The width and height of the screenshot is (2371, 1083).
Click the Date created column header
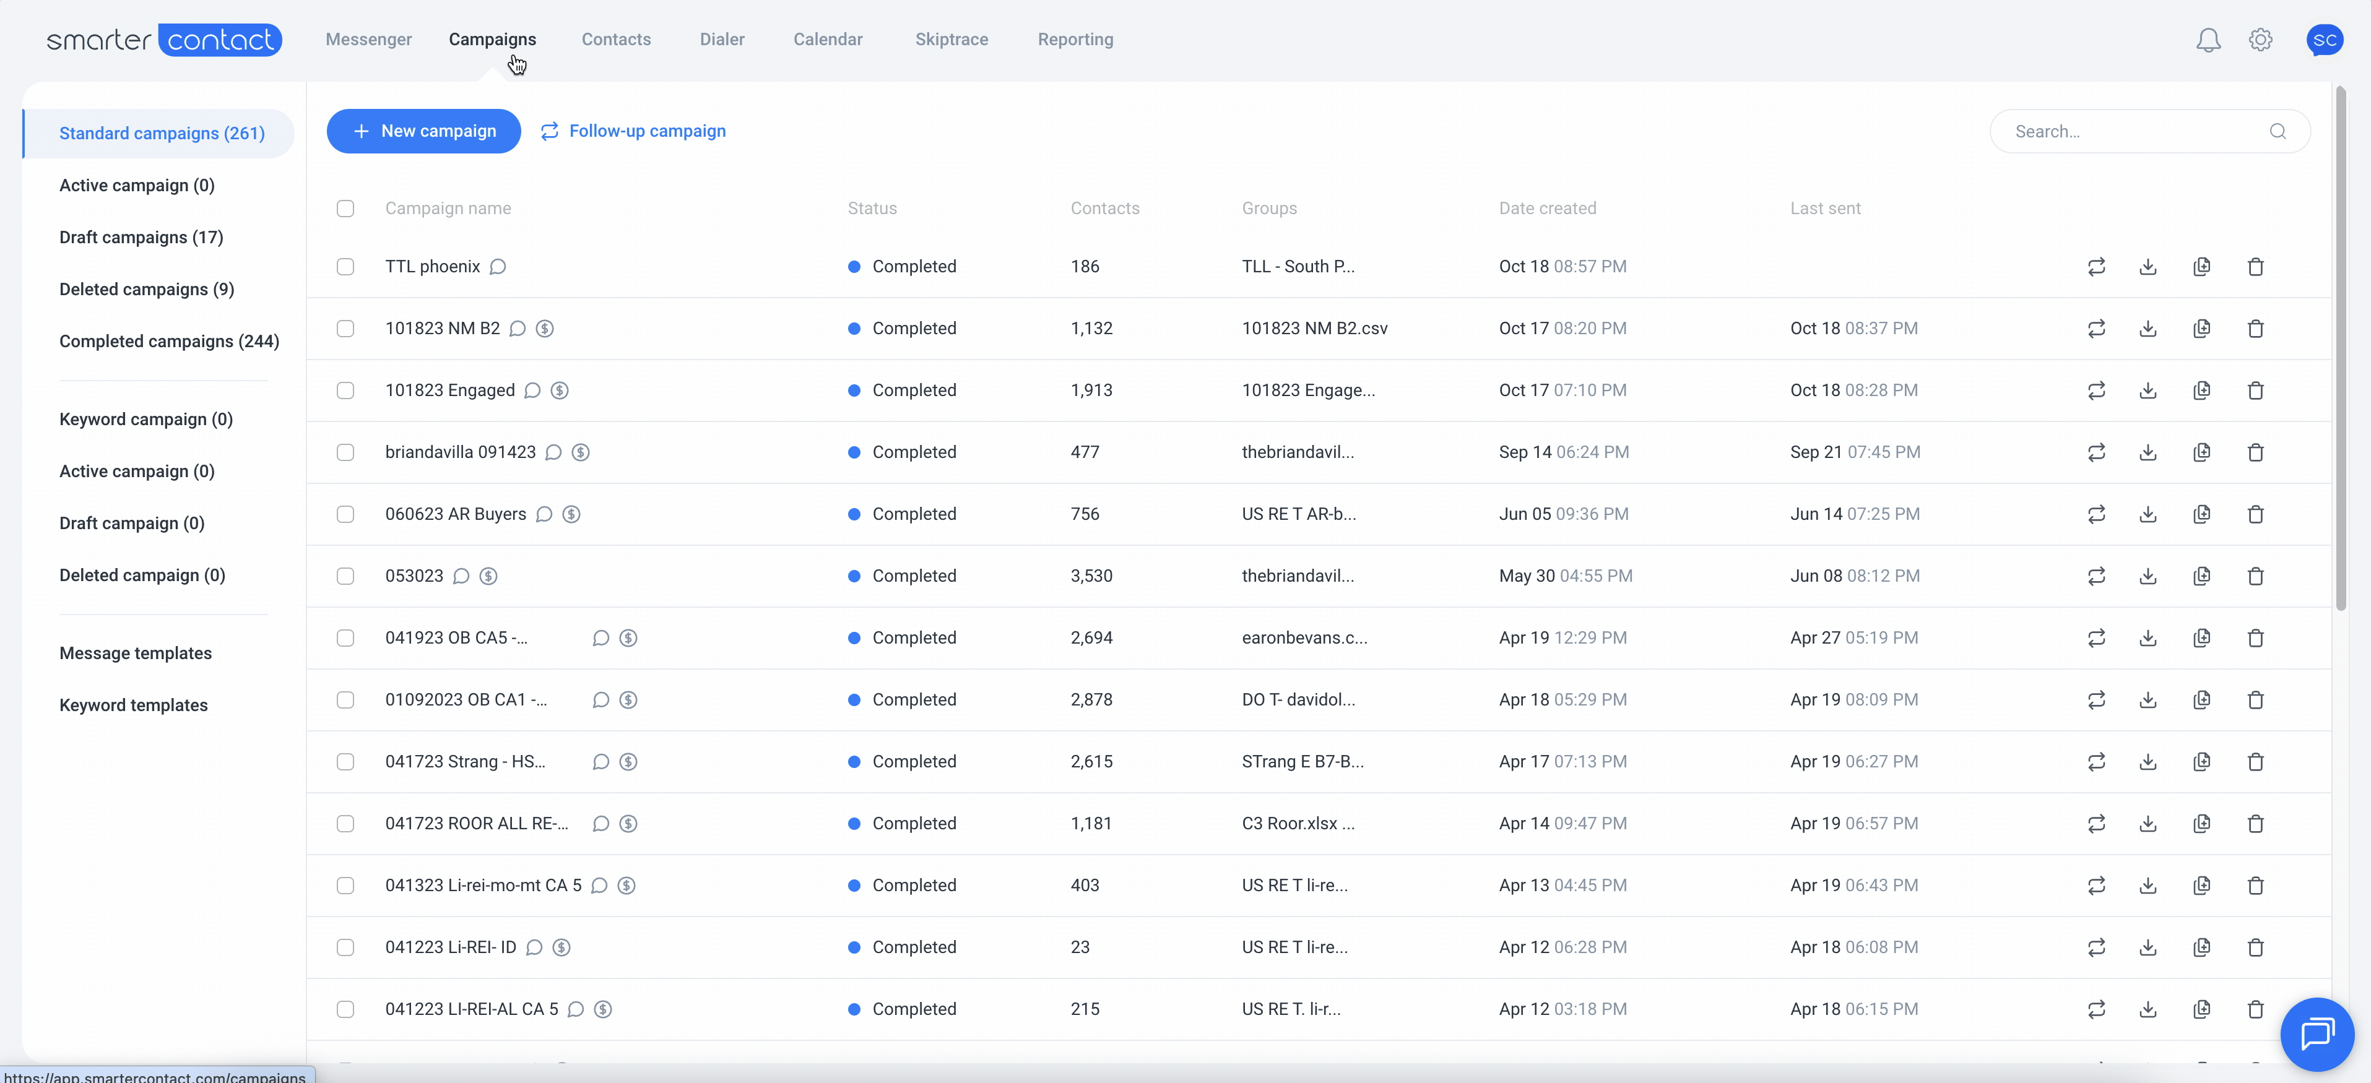coord(1547,209)
